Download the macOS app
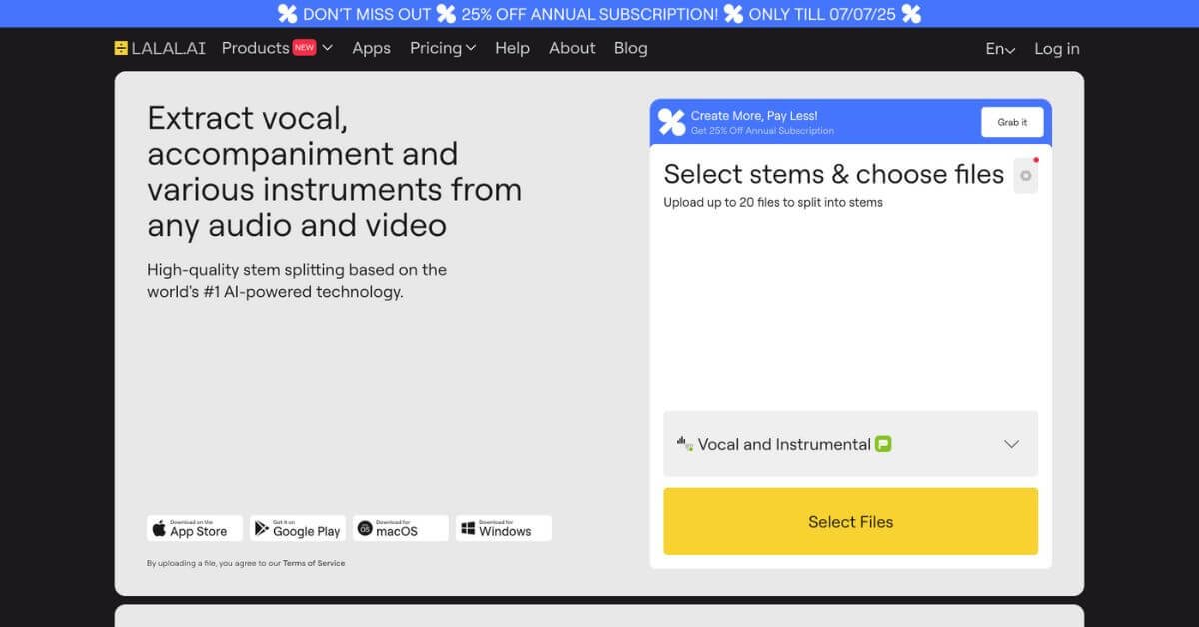This screenshot has width=1199, height=627. point(400,528)
